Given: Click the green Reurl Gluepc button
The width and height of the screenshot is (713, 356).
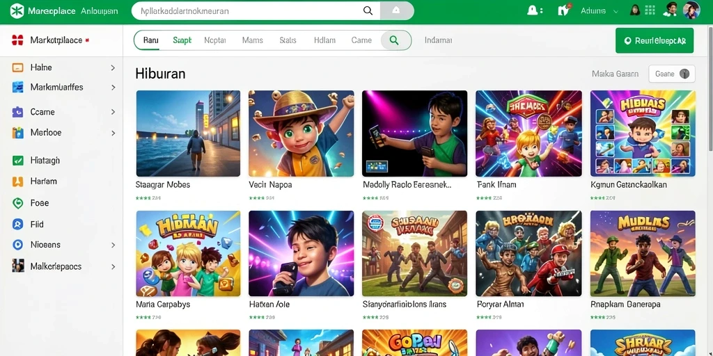Looking at the screenshot, I should tap(655, 40).
